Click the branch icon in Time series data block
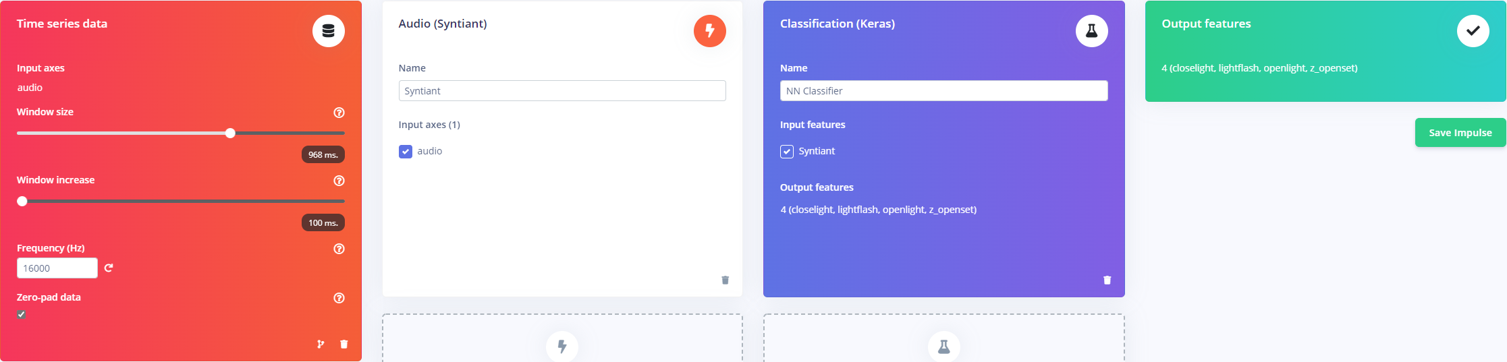This screenshot has height=362, width=1507. 321,344
